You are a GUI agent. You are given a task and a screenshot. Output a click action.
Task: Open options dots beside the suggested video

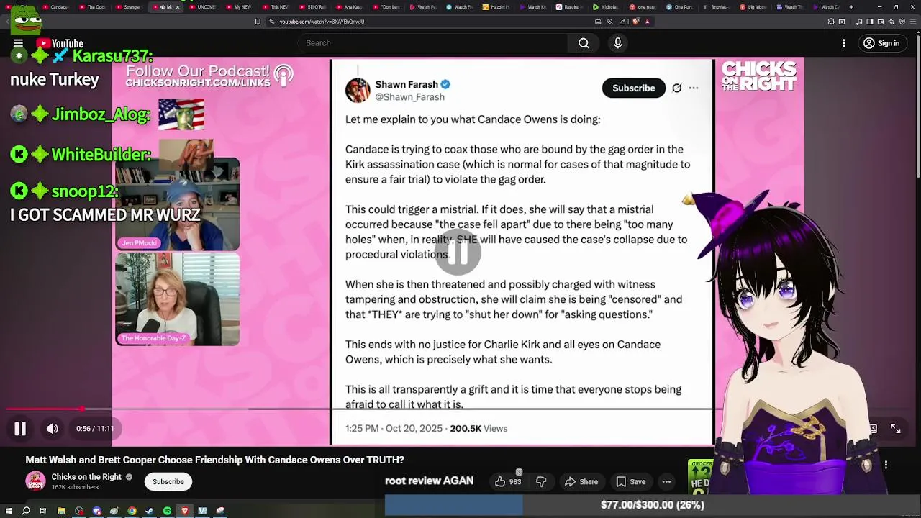886,465
